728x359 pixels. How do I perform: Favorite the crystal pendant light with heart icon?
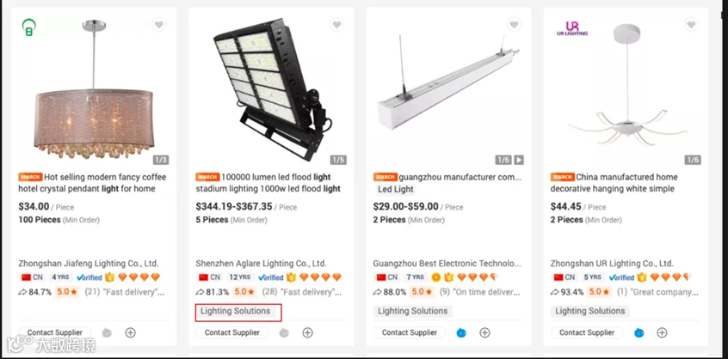pyautogui.click(x=159, y=25)
